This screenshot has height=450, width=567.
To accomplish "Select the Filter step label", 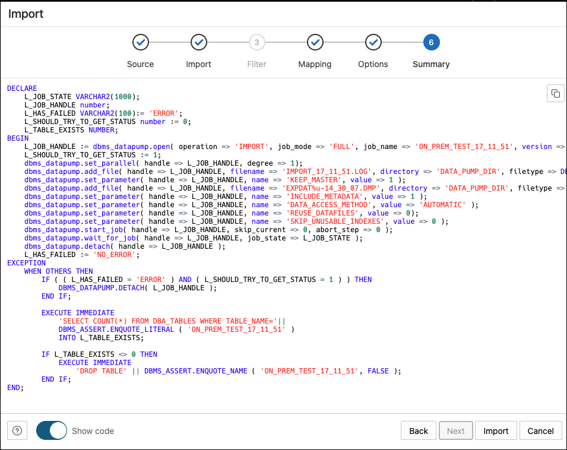I will point(256,64).
